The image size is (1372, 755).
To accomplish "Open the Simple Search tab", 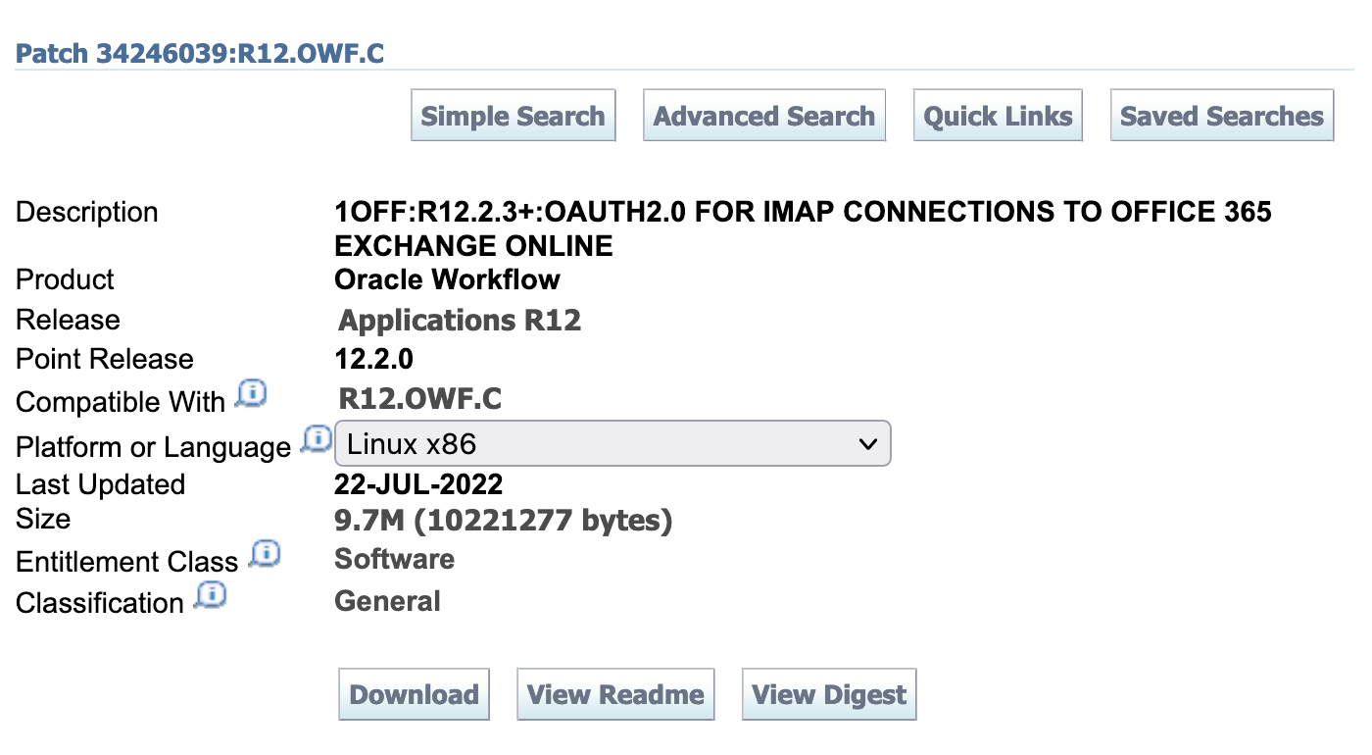I will click(x=514, y=116).
